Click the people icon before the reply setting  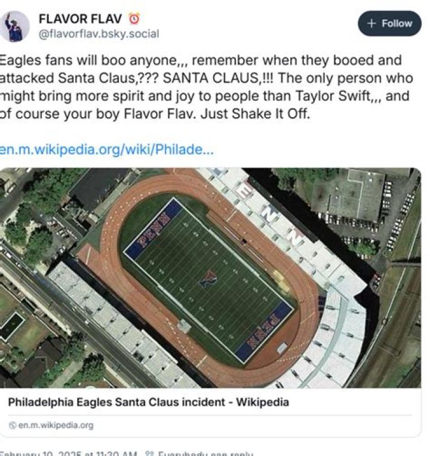pyautogui.click(x=151, y=454)
